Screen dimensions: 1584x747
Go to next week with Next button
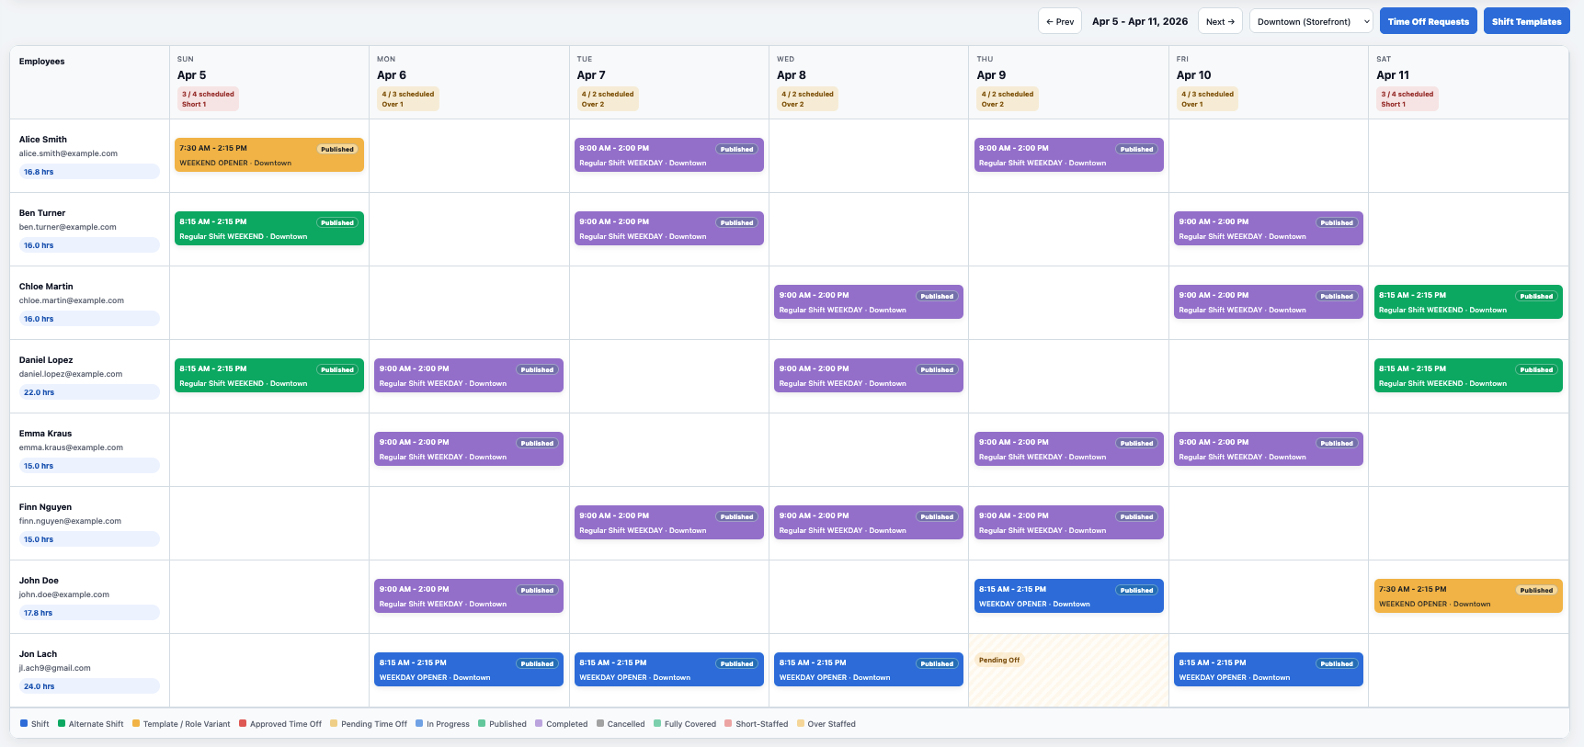1220,21
